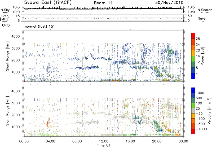Click the date '30/Nov/2010'

click(169, 3)
